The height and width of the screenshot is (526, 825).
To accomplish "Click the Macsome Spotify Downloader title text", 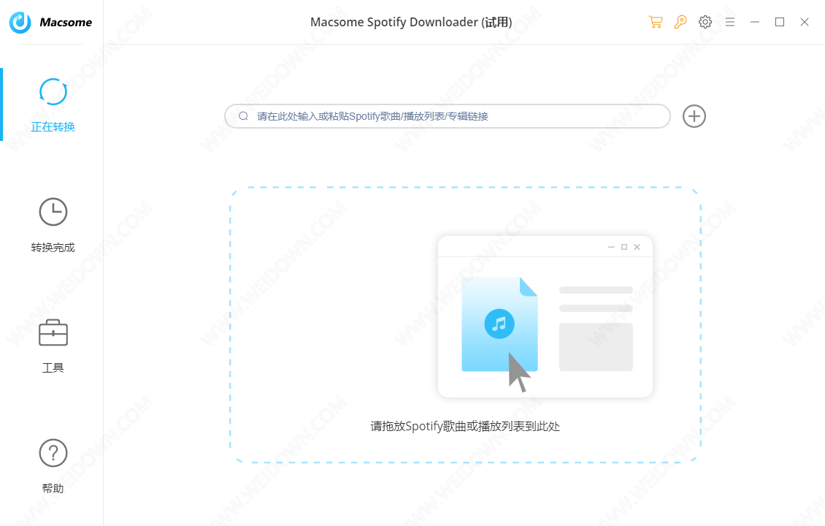I will pyautogui.click(x=411, y=22).
